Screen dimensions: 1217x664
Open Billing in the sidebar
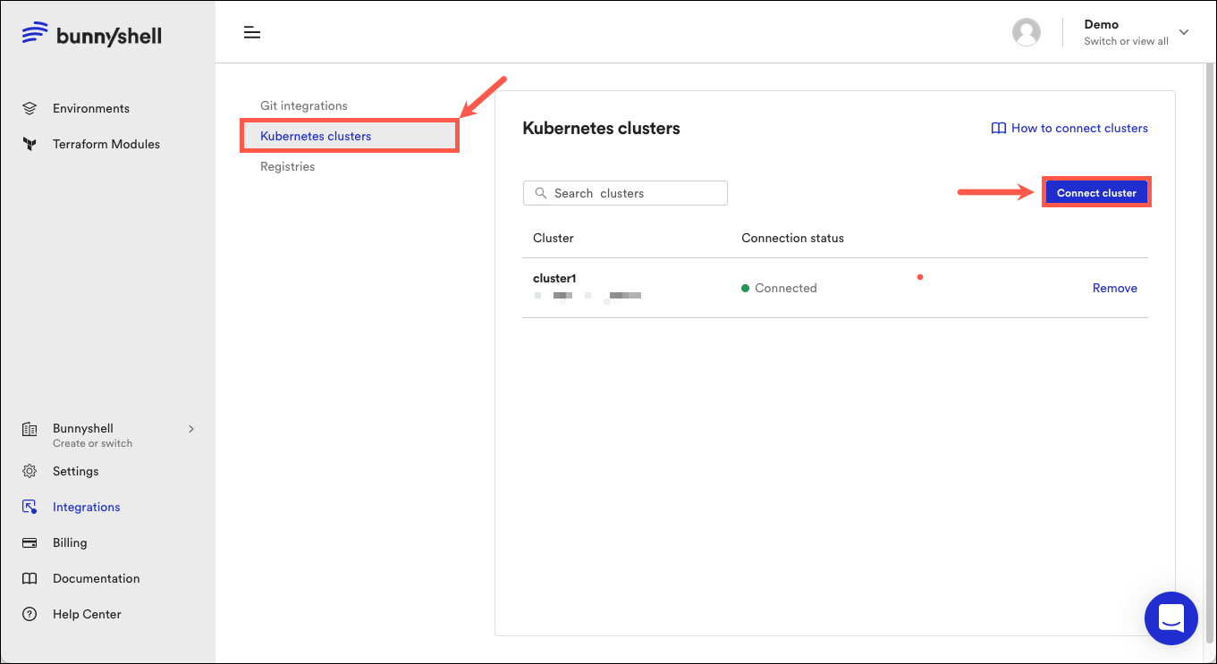coord(70,542)
